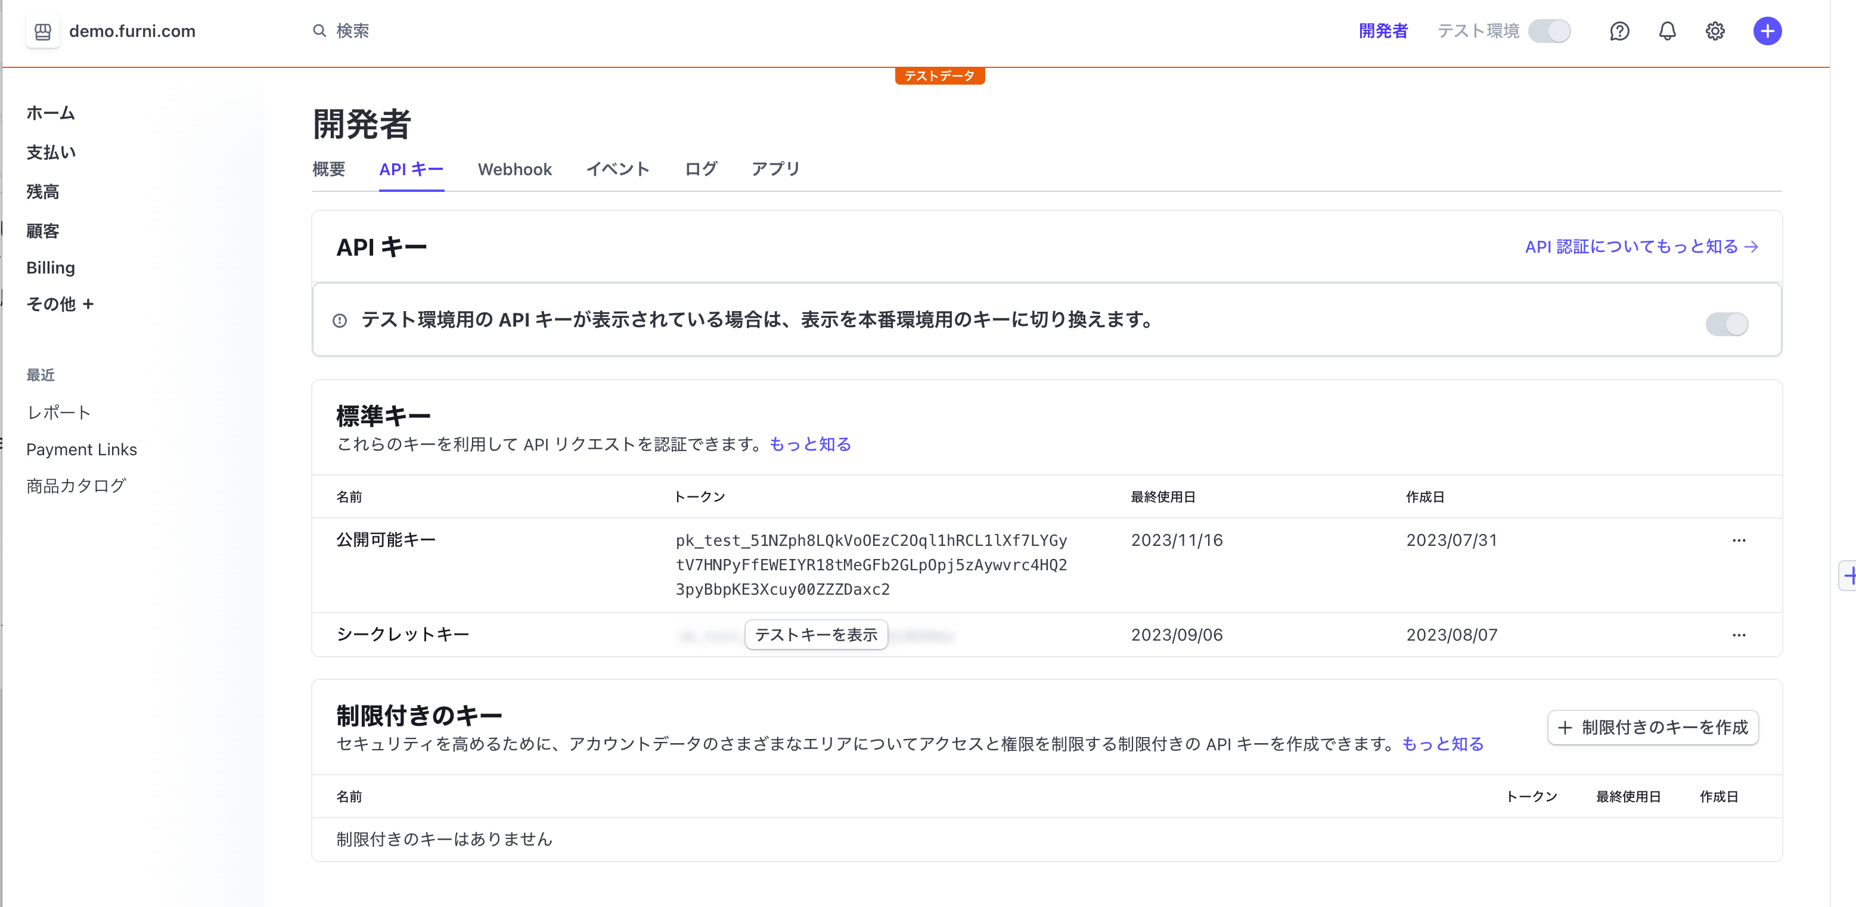Click the 制限付きのキーを作成 button
The height and width of the screenshot is (907, 1856).
tap(1653, 728)
